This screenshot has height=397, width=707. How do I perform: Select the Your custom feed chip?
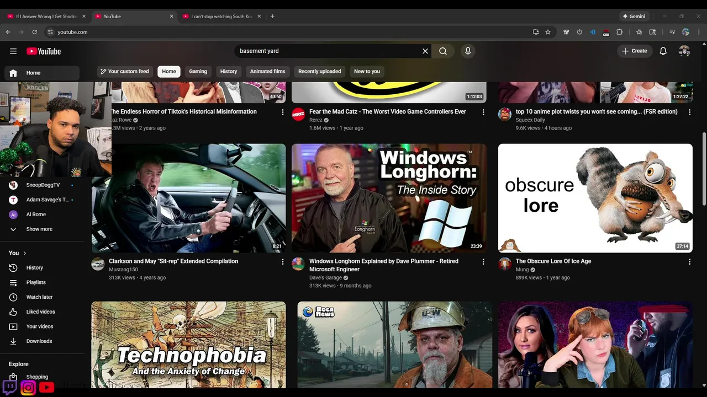[125, 71]
